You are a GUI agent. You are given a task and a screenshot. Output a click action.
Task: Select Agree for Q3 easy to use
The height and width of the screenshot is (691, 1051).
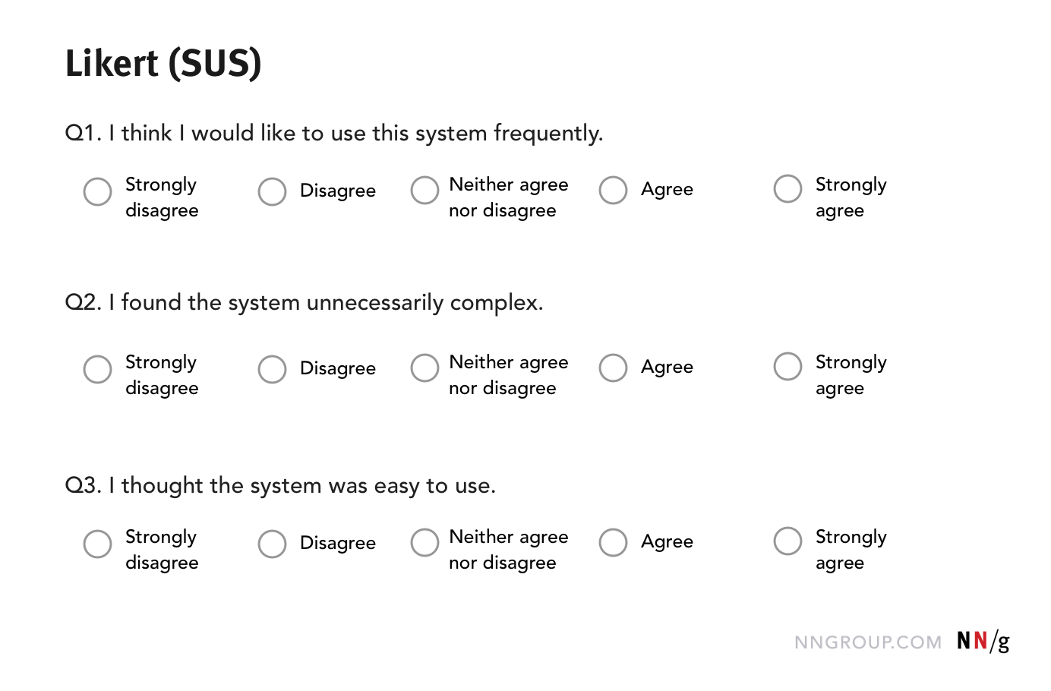pyautogui.click(x=613, y=543)
